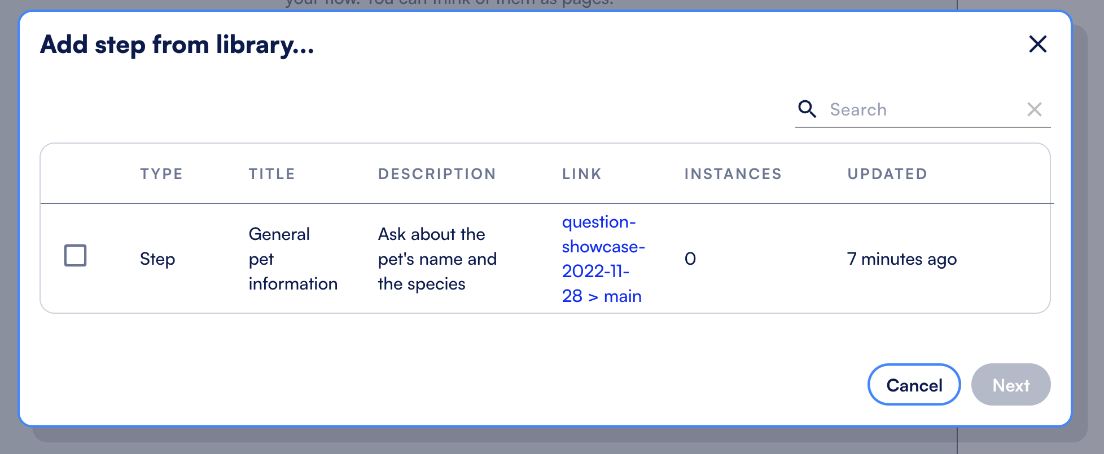Click the Next button
The width and height of the screenshot is (1104, 454).
1010,385
